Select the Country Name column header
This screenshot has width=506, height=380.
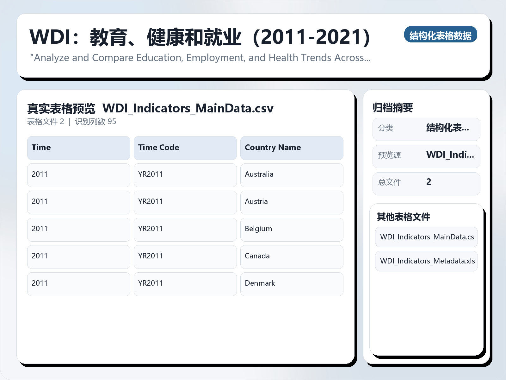tap(292, 148)
